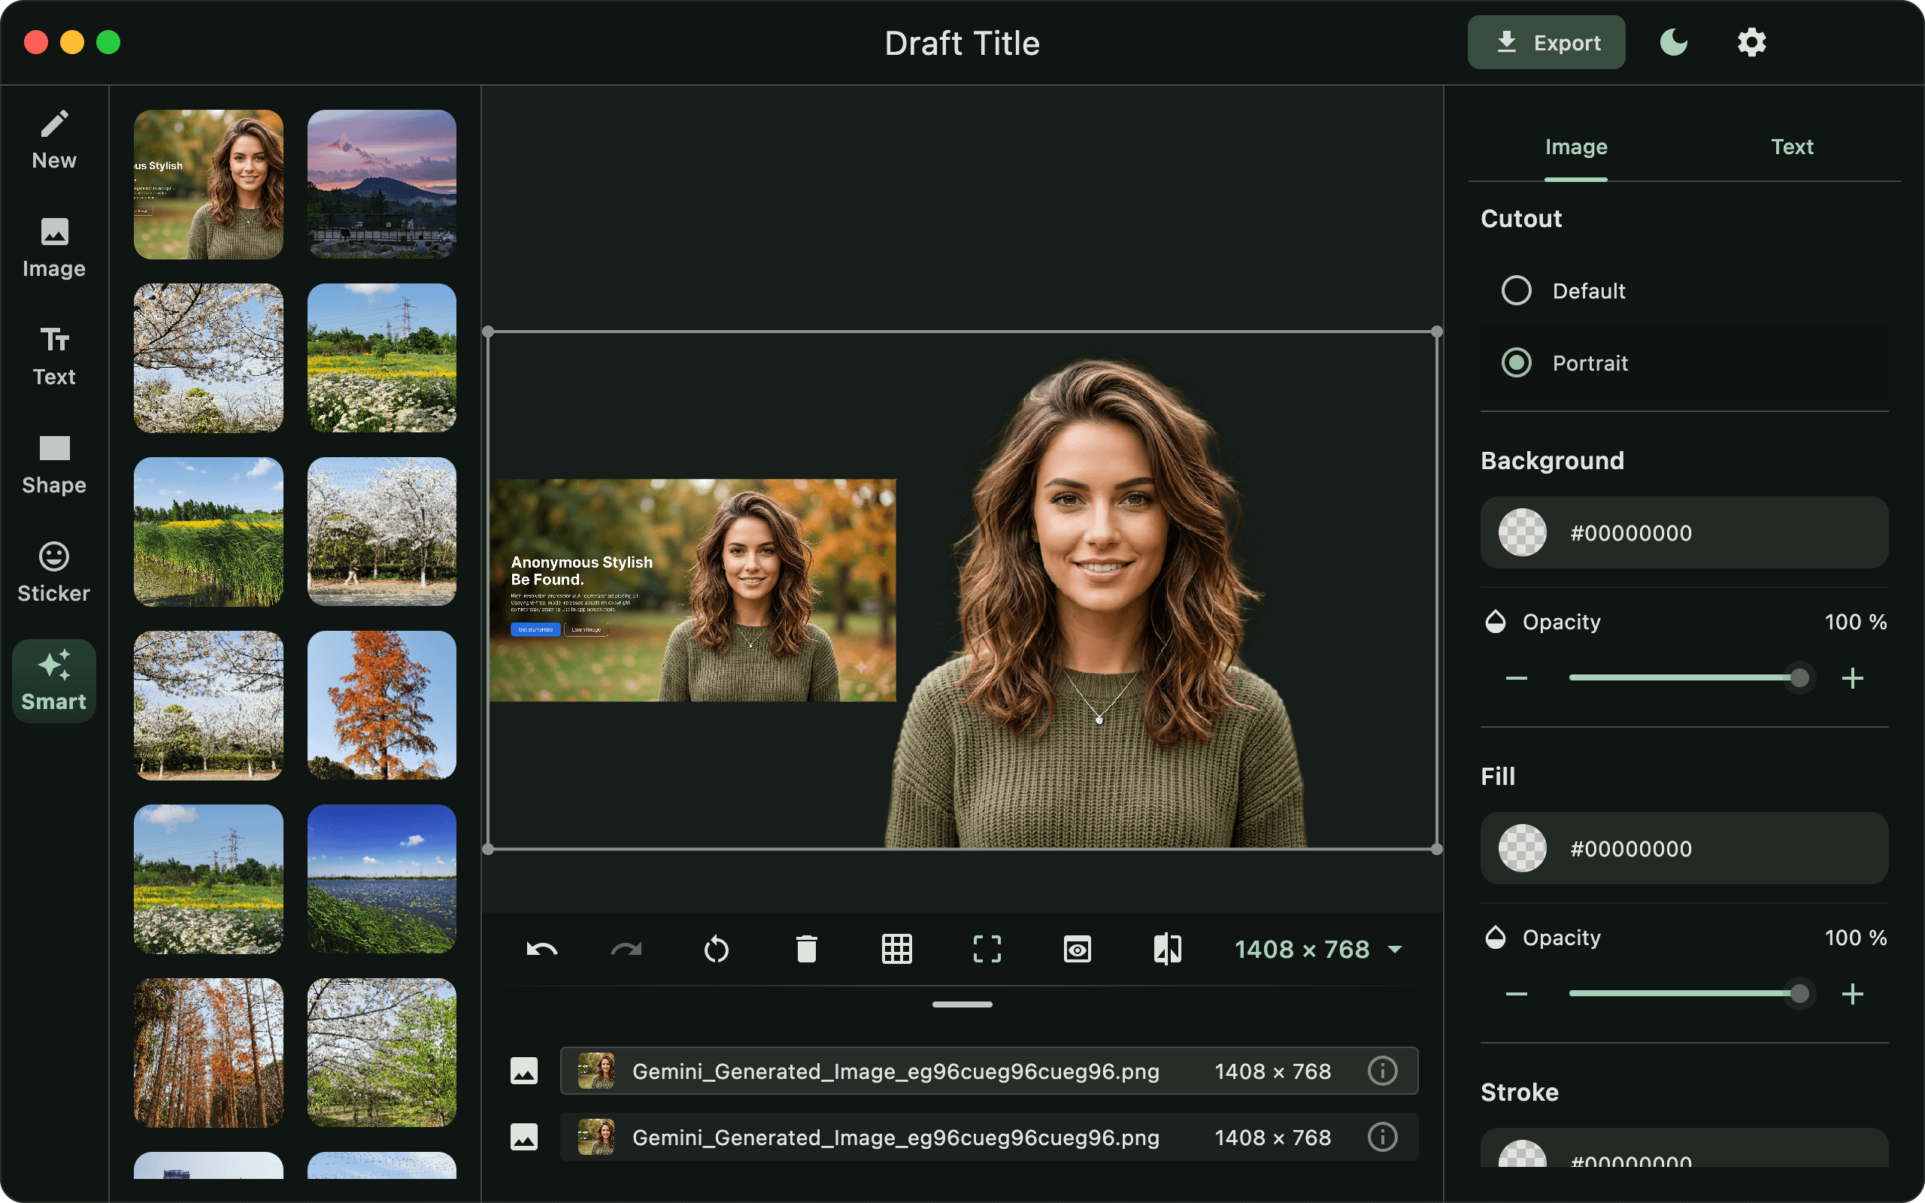
Task: Click the layers panel drag handle bar
Action: (962, 1005)
